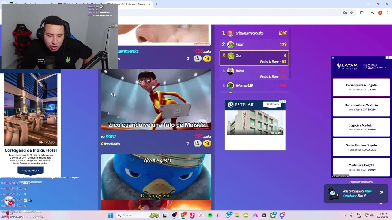This screenshot has height=220, width=392.
Task: Open Chrome media controls icon
Action: pyautogui.click(x=373, y=13)
